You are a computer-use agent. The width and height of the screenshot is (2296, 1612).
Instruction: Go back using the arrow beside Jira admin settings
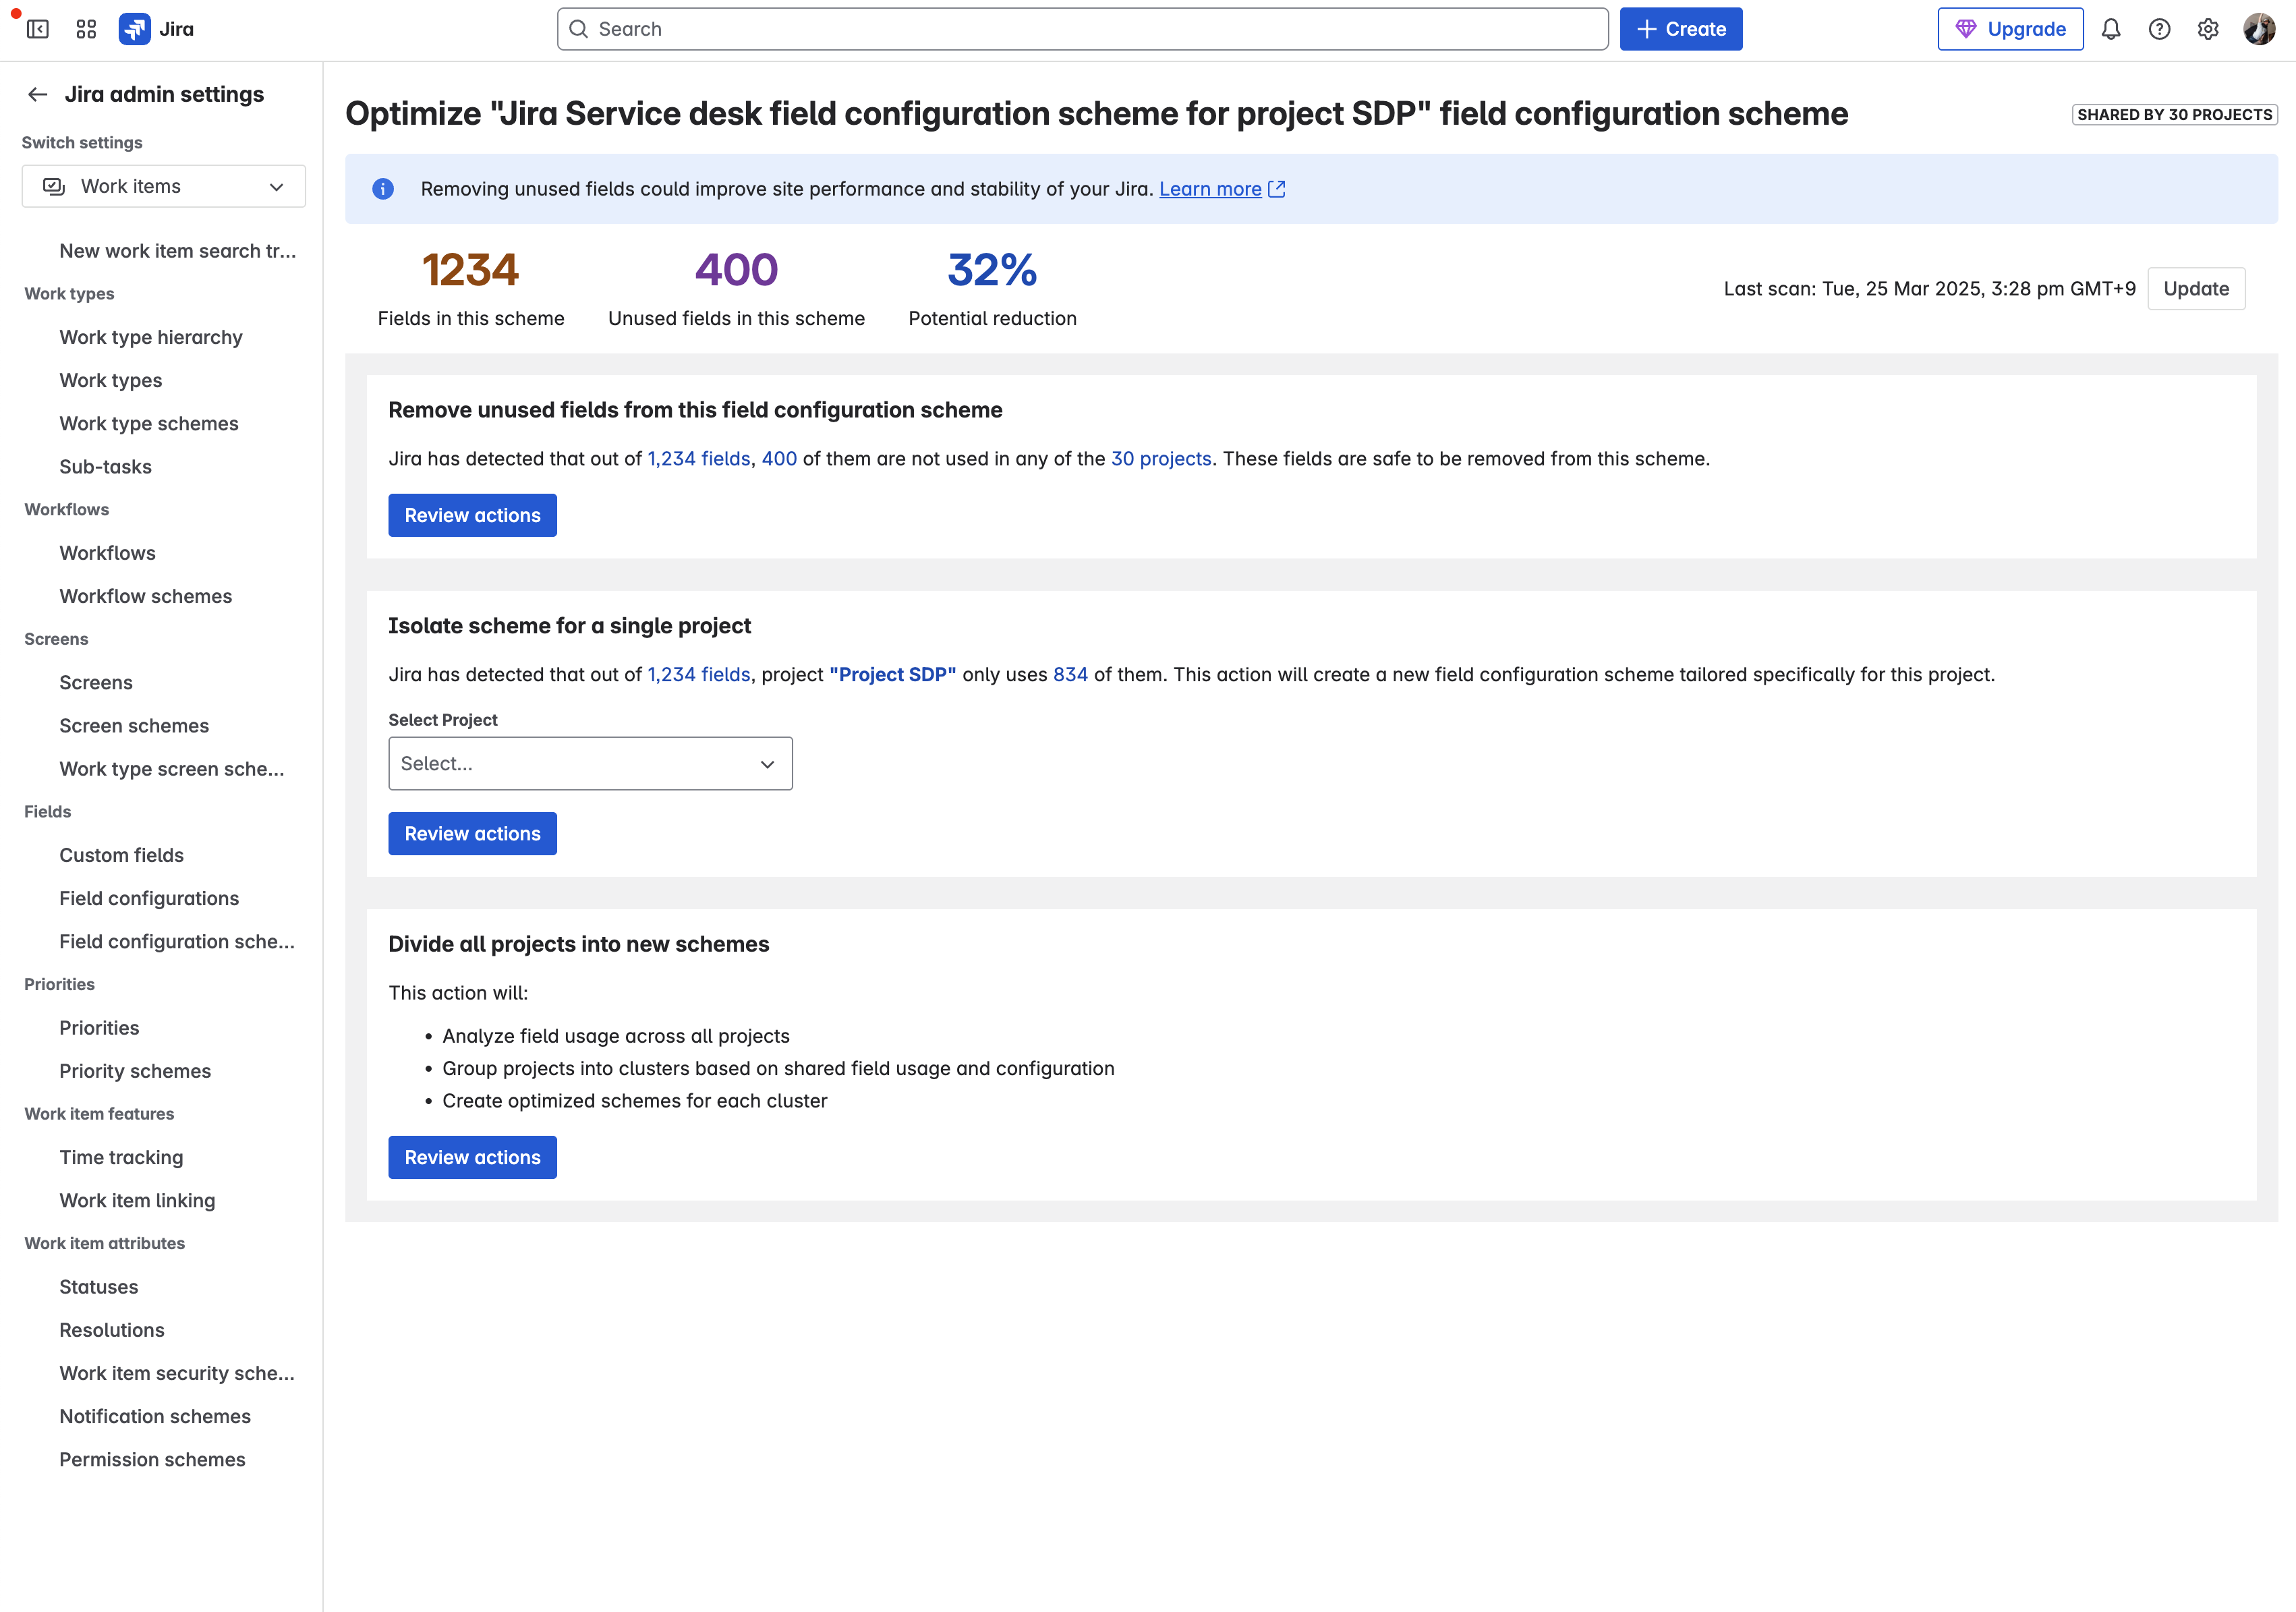38,94
